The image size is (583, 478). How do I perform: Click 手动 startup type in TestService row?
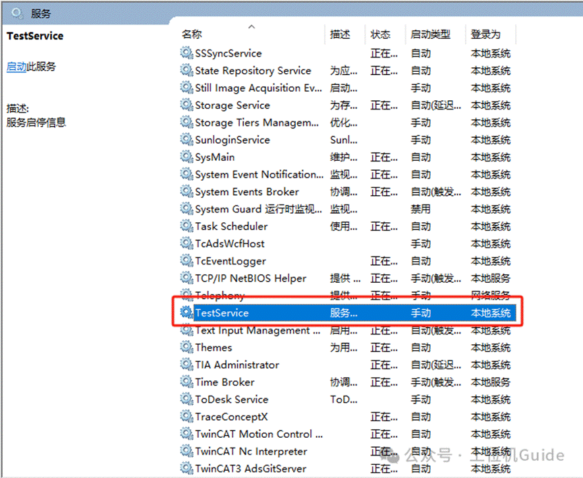pos(420,313)
